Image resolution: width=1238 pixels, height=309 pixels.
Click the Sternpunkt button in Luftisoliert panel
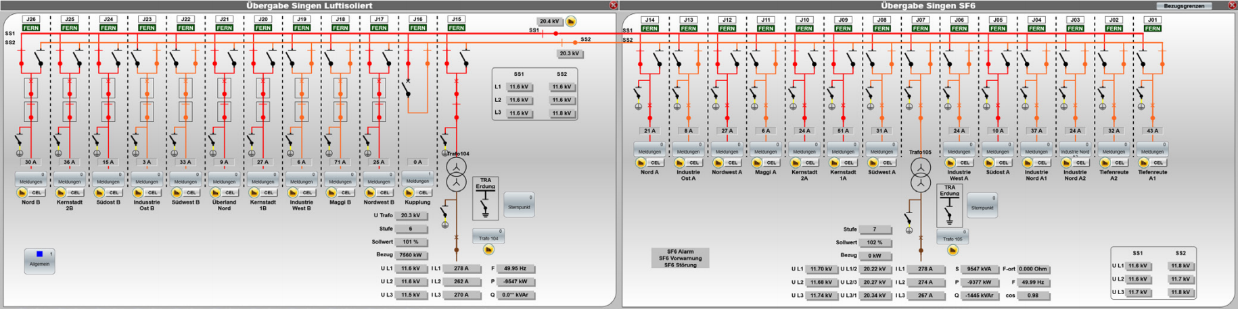click(519, 205)
